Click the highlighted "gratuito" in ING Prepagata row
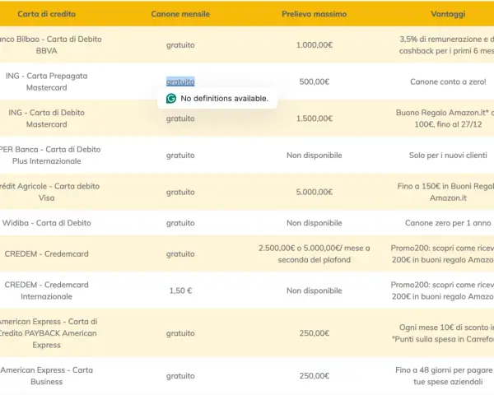 pos(180,82)
